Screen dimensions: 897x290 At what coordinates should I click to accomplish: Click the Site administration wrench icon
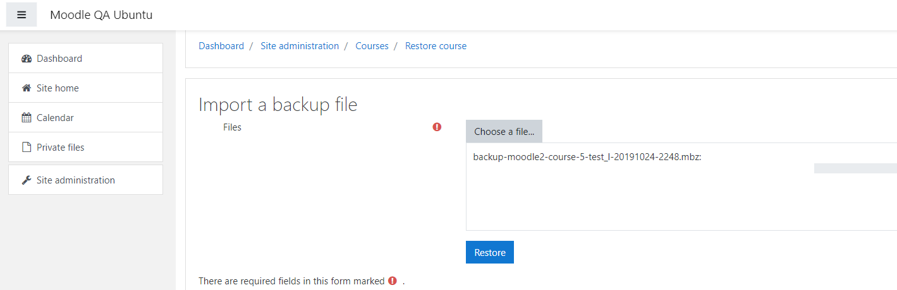[x=27, y=180]
